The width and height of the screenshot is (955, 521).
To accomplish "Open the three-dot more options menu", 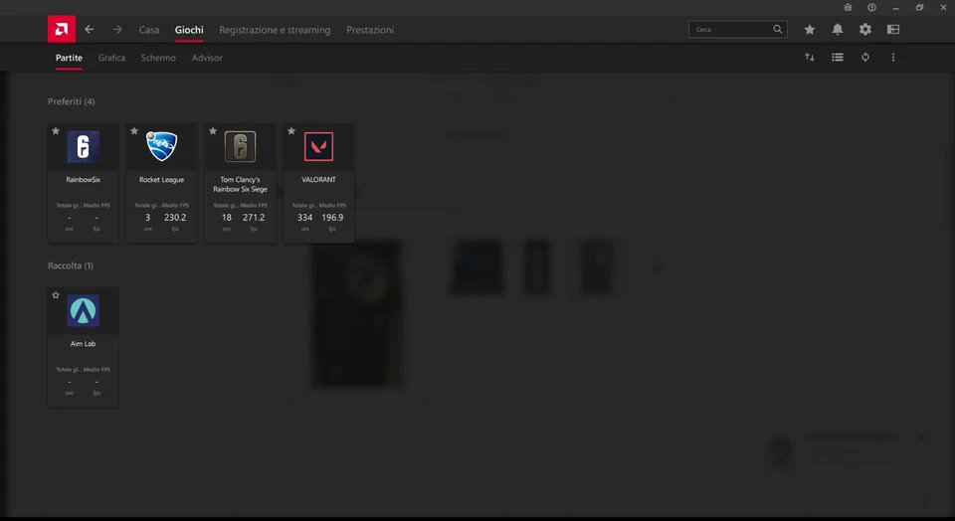I will point(893,58).
